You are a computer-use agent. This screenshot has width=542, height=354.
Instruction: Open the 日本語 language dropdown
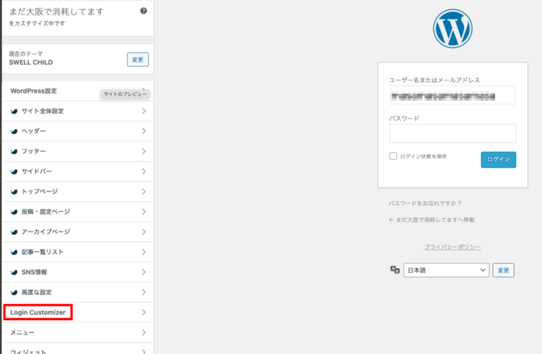coord(446,270)
